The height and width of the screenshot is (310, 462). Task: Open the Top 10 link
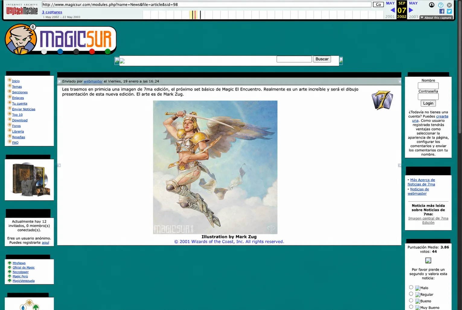tap(17, 115)
